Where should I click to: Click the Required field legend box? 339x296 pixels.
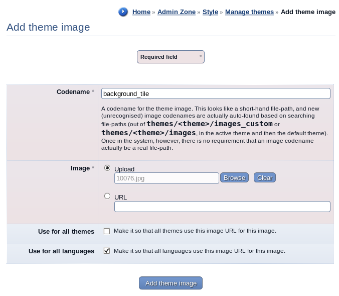pyautogui.click(x=171, y=57)
